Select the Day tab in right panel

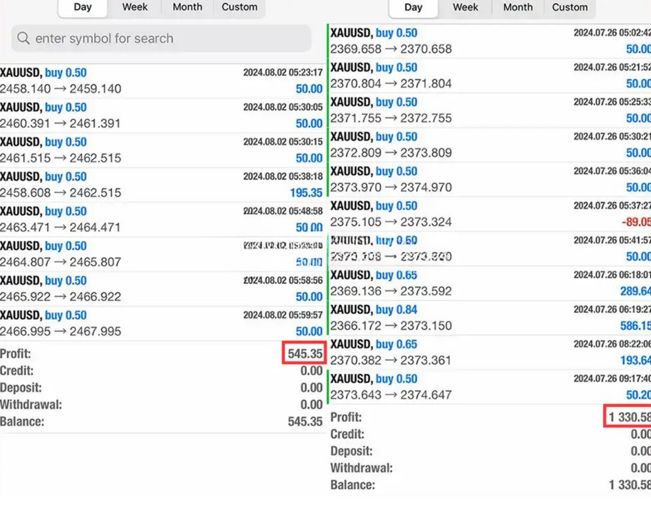click(413, 8)
